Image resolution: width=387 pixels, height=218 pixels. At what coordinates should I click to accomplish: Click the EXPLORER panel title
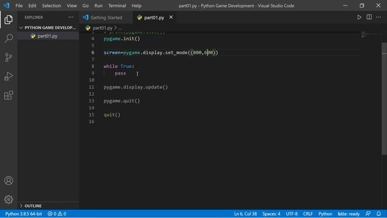[x=34, y=18]
